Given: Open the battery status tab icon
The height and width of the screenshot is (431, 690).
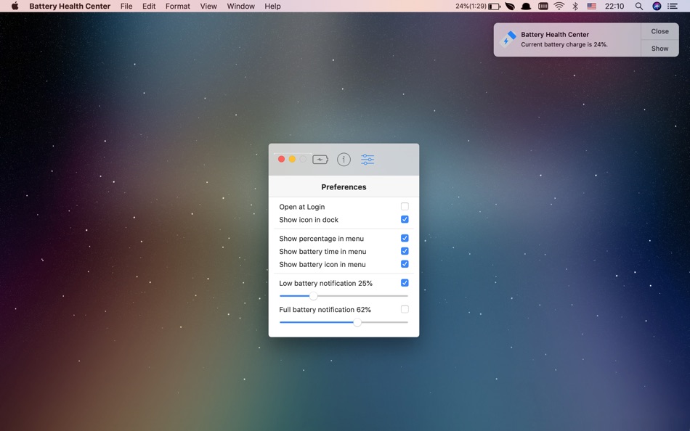Looking at the screenshot, I should [x=320, y=160].
